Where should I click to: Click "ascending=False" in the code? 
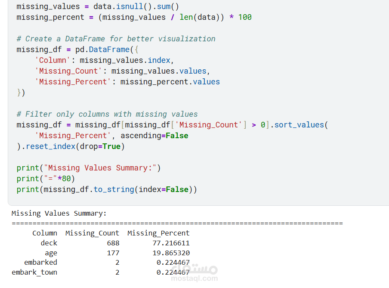tap(154, 136)
